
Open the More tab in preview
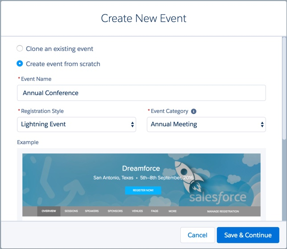pyautogui.click(x=172, y=211)
